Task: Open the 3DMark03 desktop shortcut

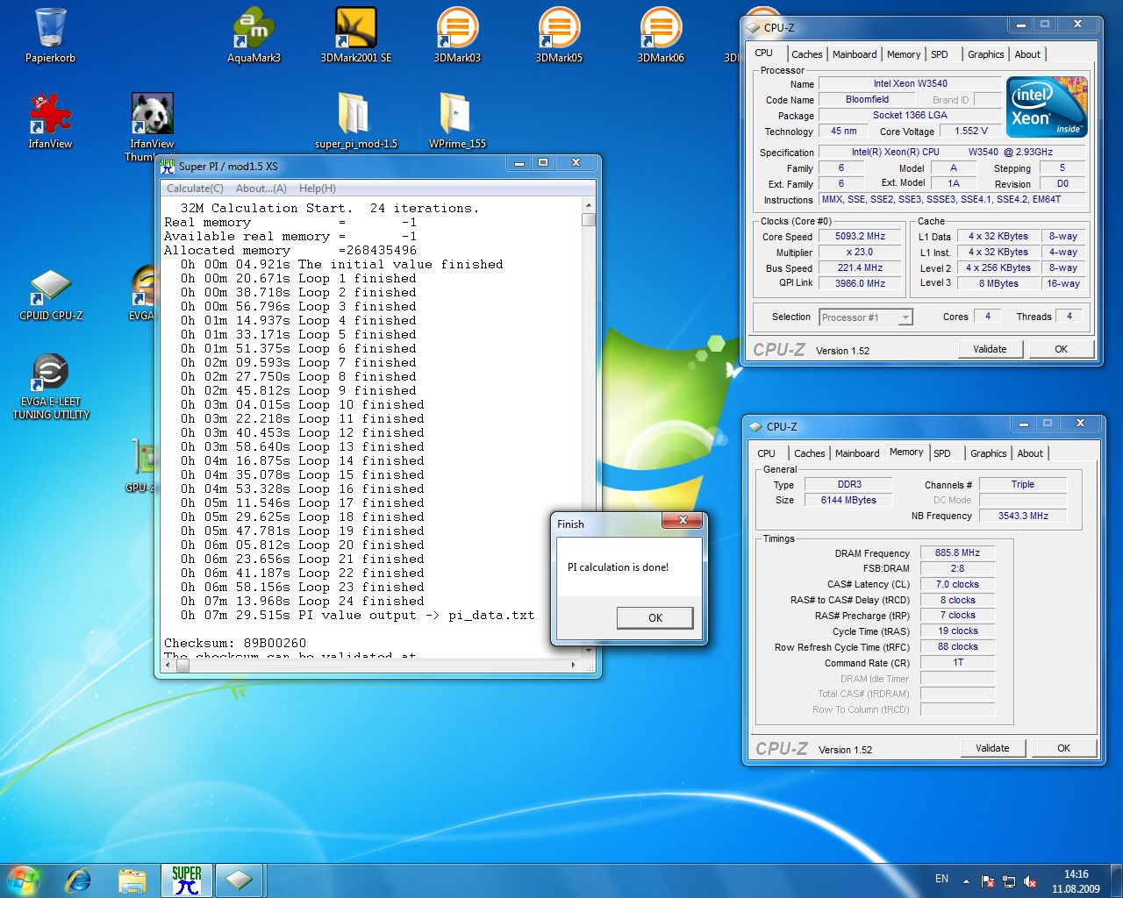Action: 457,36
